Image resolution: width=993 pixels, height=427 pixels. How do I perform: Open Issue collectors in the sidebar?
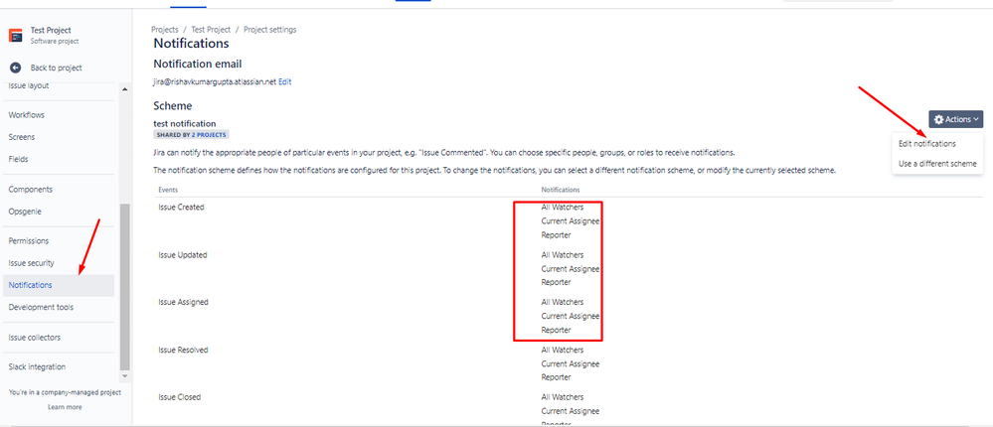pos(34,338)
